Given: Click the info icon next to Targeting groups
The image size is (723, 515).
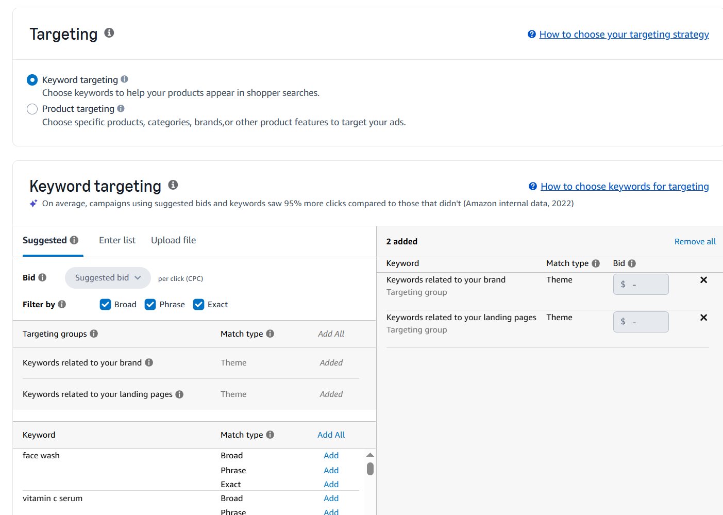Looking at the screenshot, I should click(x=94, y=334).
